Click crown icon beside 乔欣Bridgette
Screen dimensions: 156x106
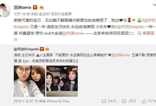click(47, 49)
